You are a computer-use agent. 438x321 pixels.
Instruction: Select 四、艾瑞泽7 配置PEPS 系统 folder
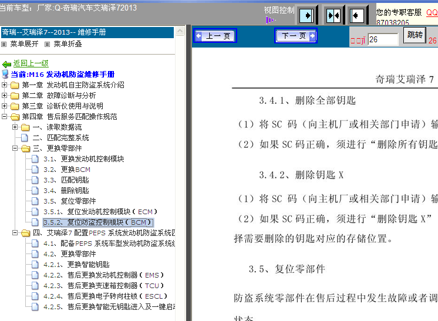104,233
